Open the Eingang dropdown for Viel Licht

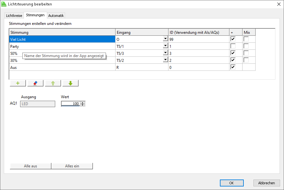coord(165,39)
